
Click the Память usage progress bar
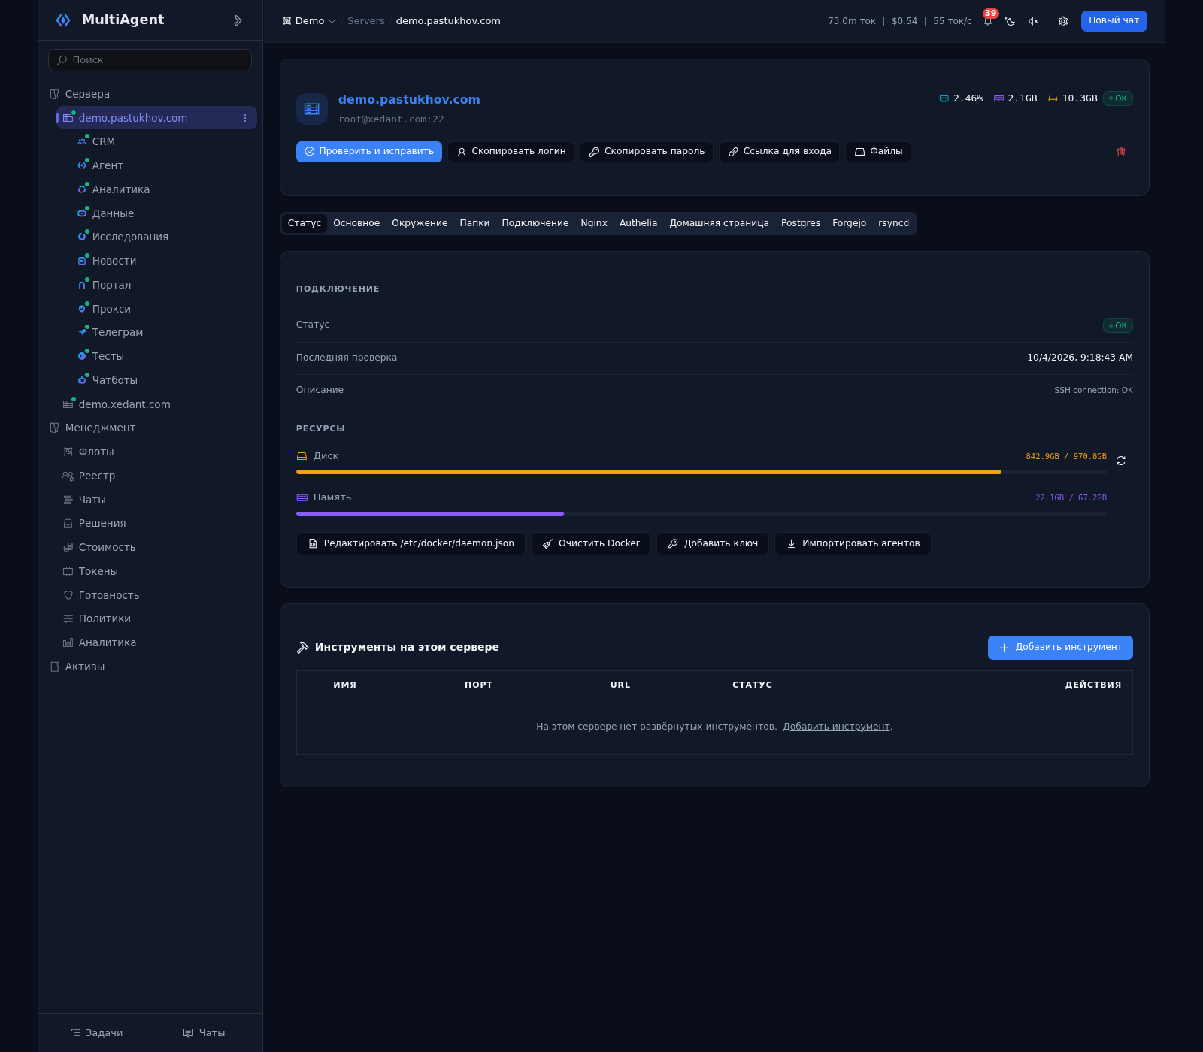click(701, 514)
